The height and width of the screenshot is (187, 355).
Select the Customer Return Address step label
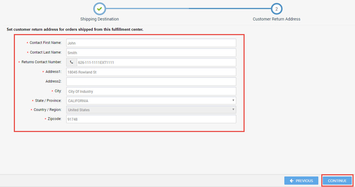coord(277,19)
